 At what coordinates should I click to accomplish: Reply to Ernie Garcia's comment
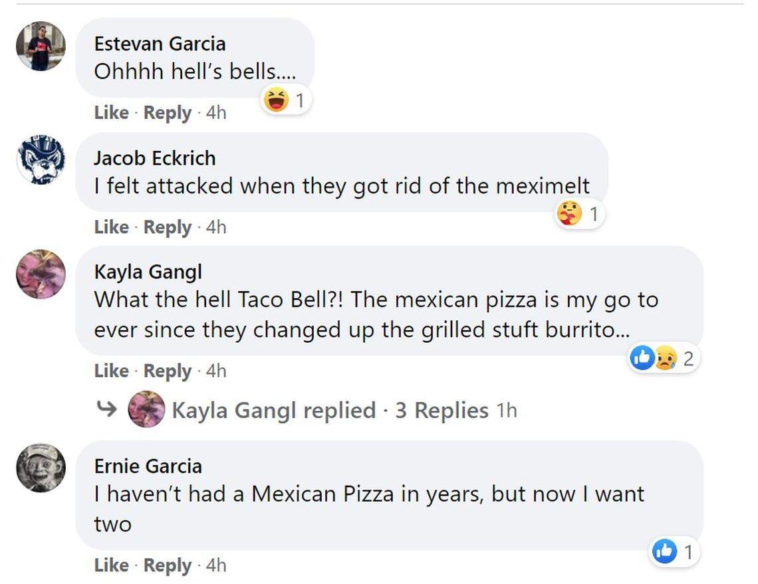pyautogui.click(x=168, y=565)
